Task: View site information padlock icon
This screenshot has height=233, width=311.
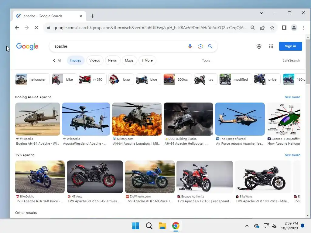Action: [x=48, y=28]
